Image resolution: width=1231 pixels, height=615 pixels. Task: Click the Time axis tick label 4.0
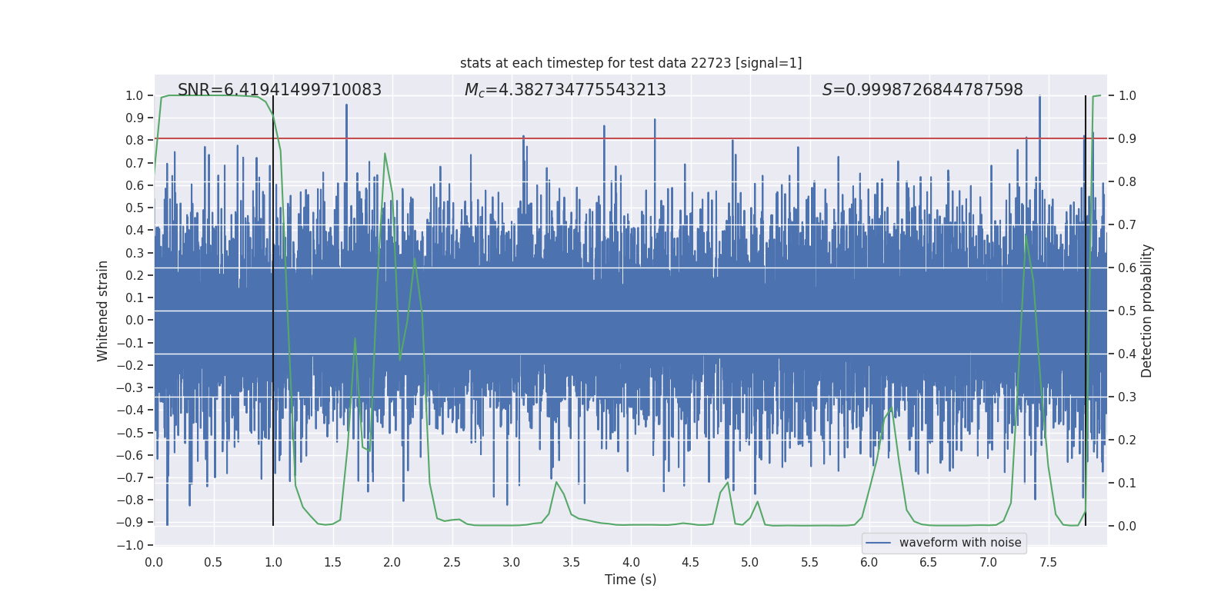[631, 562]
